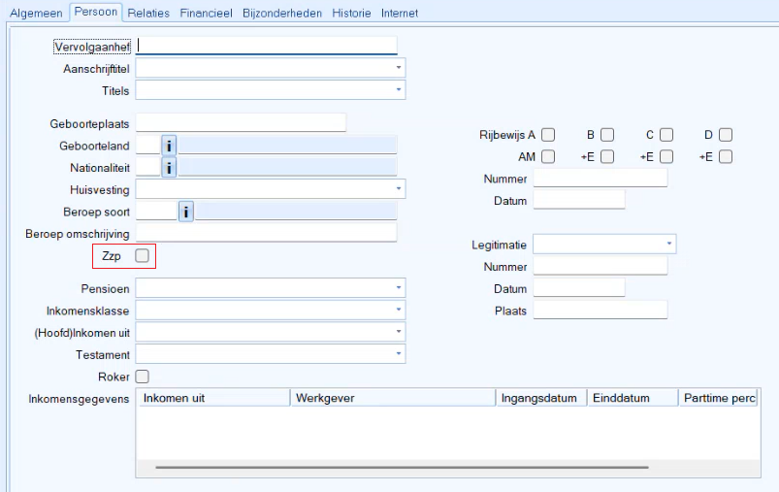This screenshot has height=492, width=779.
Task: Click the horizontal scrollbar in Inkomensgegevens
Action: [402, 467]
